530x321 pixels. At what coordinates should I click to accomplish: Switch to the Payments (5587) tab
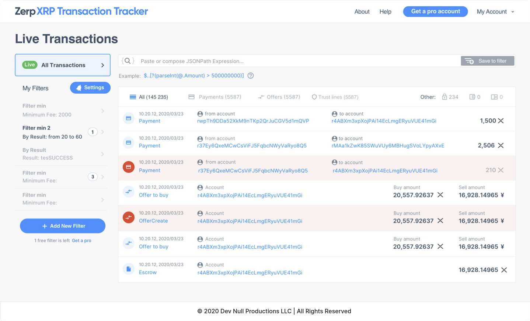click(215, 97)
